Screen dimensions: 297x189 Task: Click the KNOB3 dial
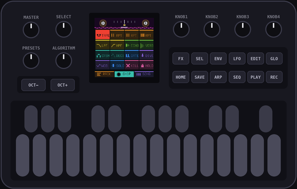coord(243,29)
